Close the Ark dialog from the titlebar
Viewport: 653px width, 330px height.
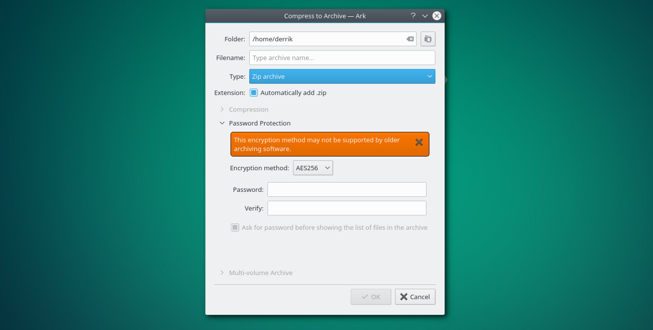pos(436,16)
